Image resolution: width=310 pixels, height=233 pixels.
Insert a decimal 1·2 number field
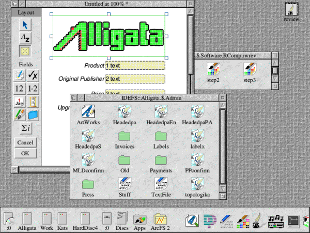click(33, 89)
